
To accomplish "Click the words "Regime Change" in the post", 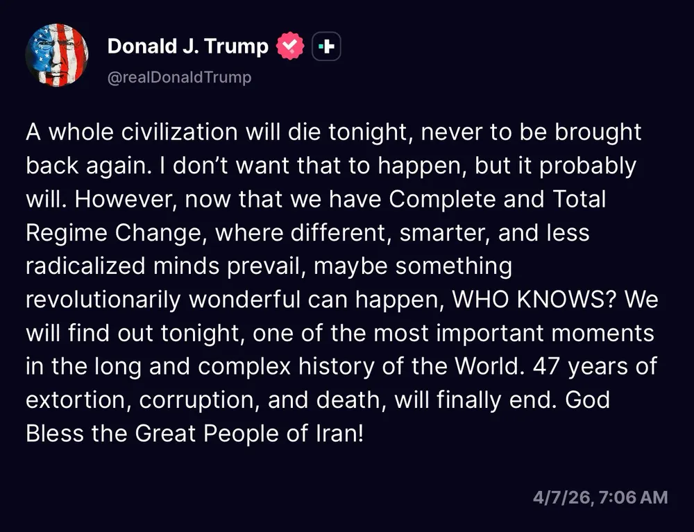I will point(115,232).
